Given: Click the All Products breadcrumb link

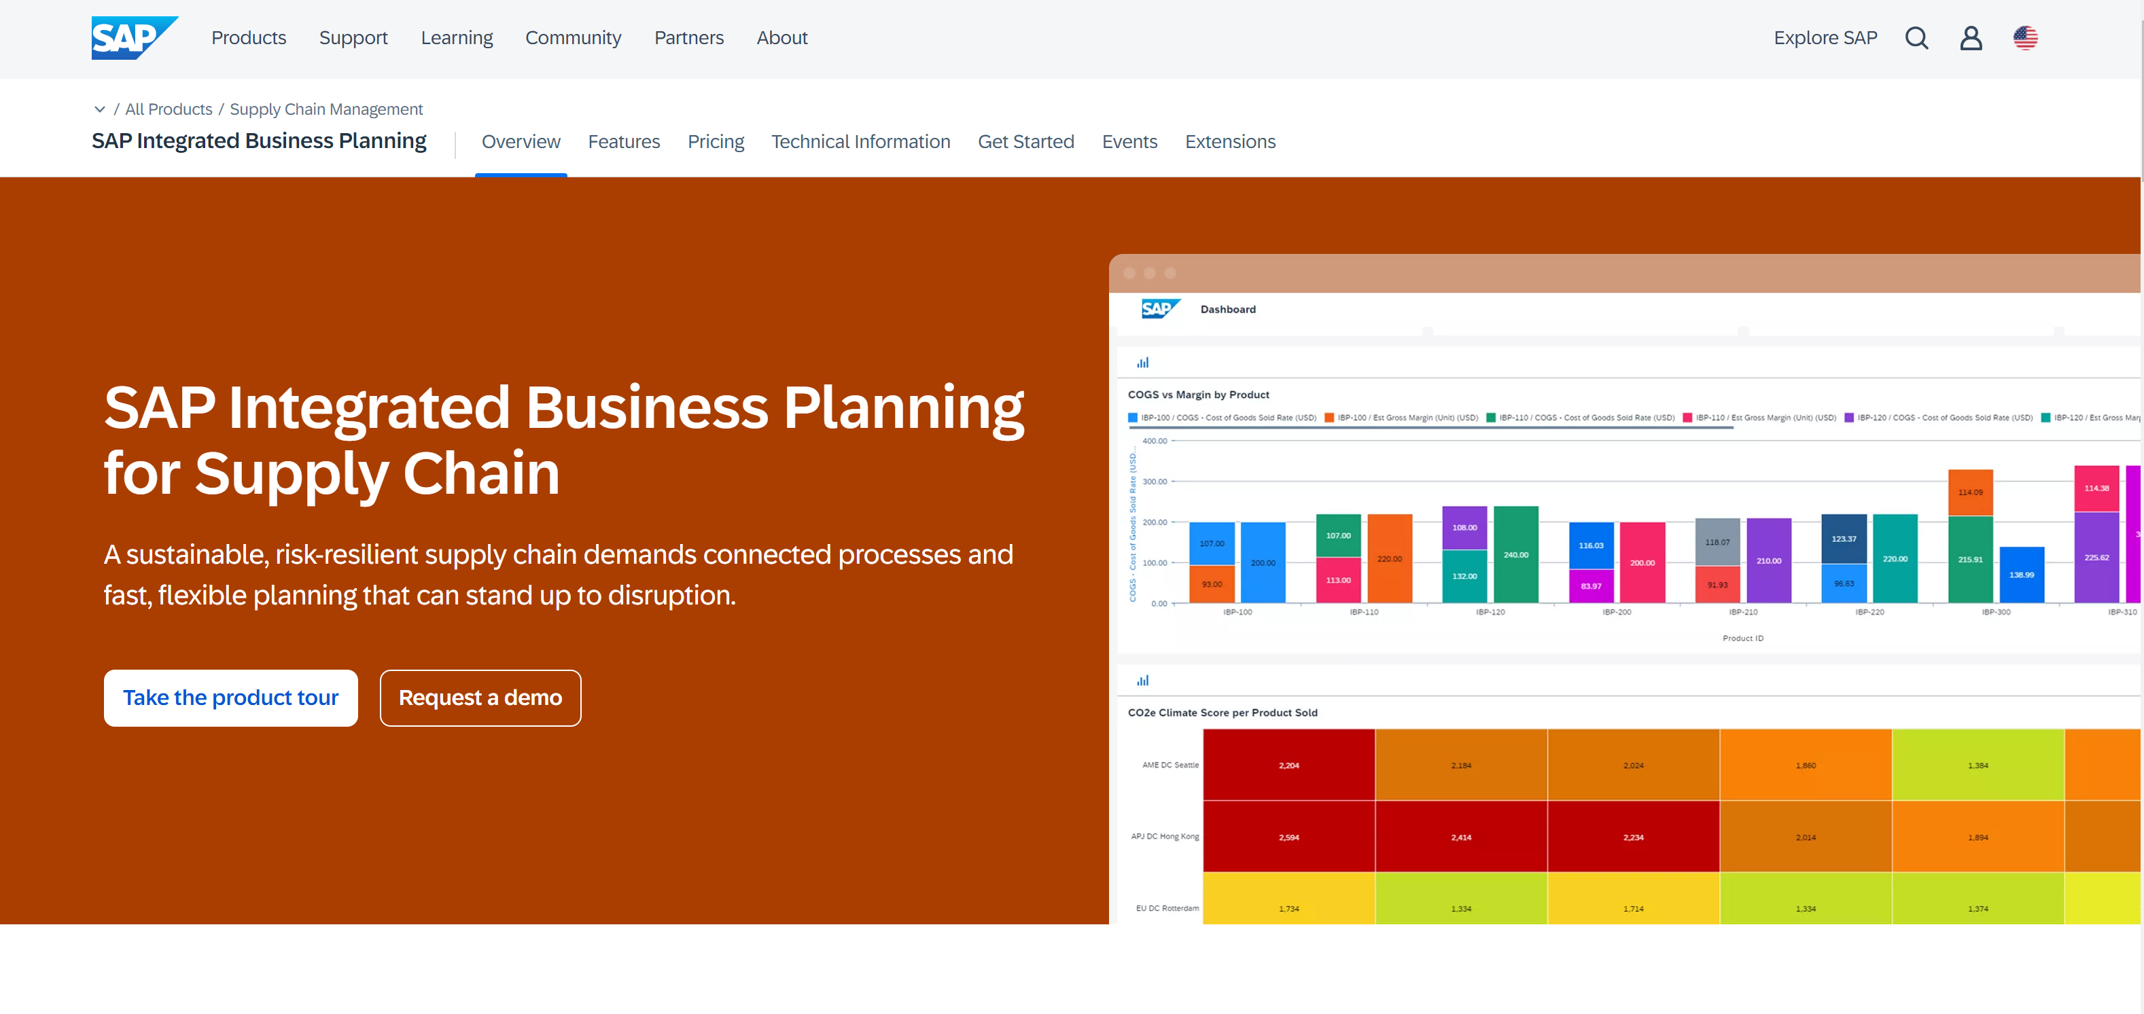Looking at the screenshot, I should [x=168, y=109].
